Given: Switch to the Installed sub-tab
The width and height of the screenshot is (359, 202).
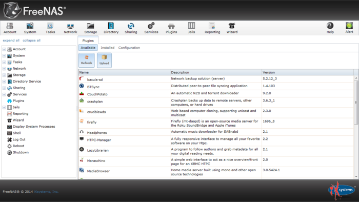Looking at the screenshot, I should click(x=107, y=48).
